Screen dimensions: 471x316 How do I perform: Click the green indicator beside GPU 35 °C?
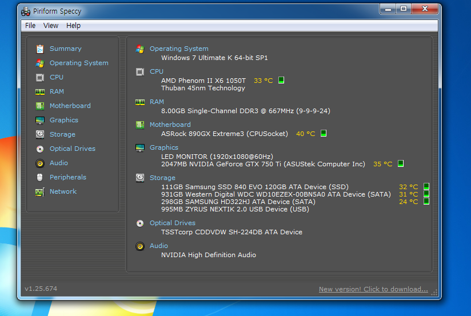click(401, 163)
